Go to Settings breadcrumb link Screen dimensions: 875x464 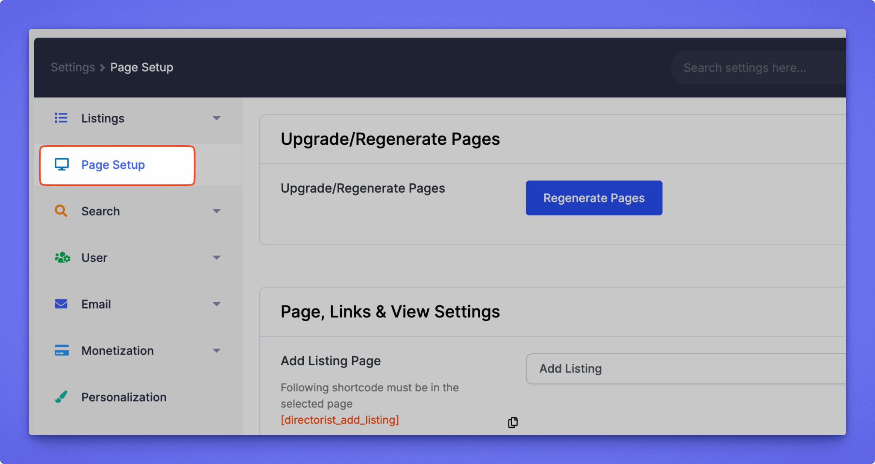pos(73,68)
